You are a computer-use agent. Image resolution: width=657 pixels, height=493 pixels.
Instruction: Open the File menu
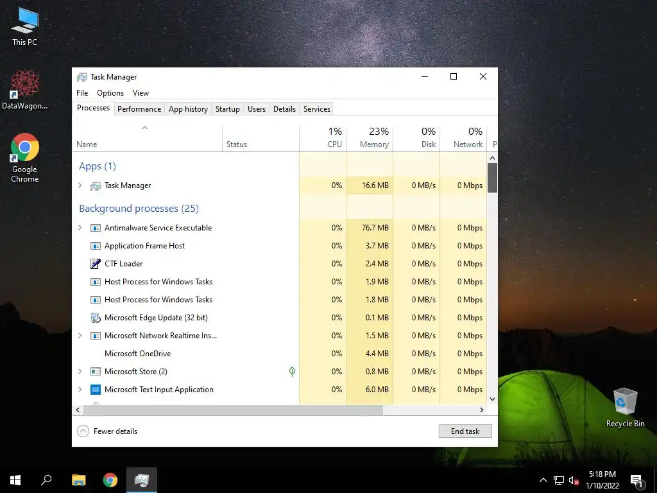(x=82, y=93)
